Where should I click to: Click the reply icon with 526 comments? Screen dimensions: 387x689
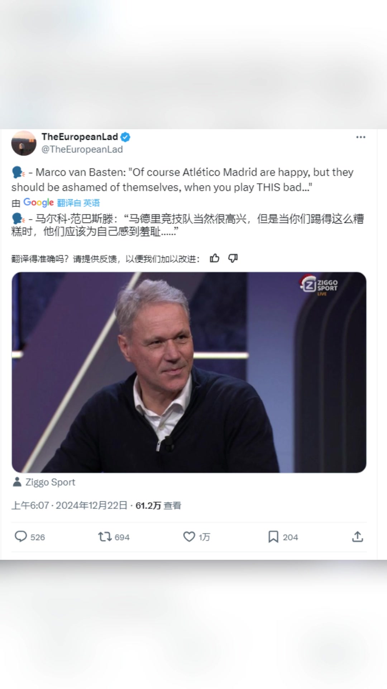pyautogui.click(x=21, y=536)
